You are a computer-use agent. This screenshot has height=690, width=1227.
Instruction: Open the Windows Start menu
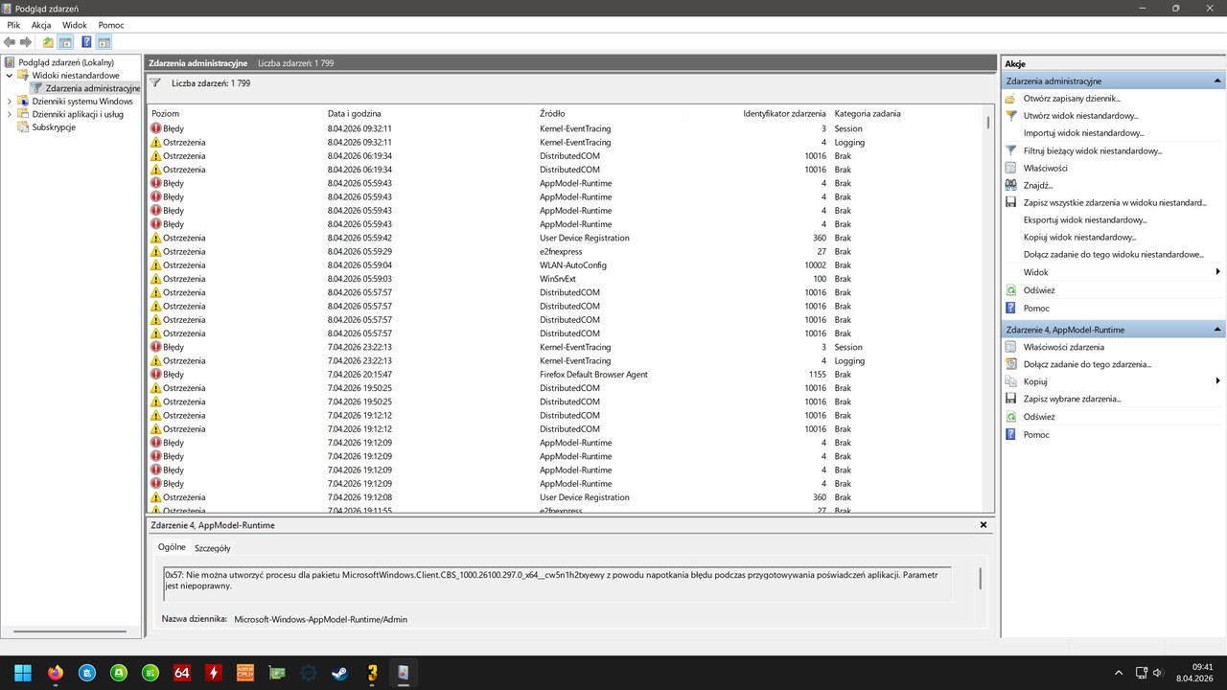pyautogui.click(x=23, y=673)
